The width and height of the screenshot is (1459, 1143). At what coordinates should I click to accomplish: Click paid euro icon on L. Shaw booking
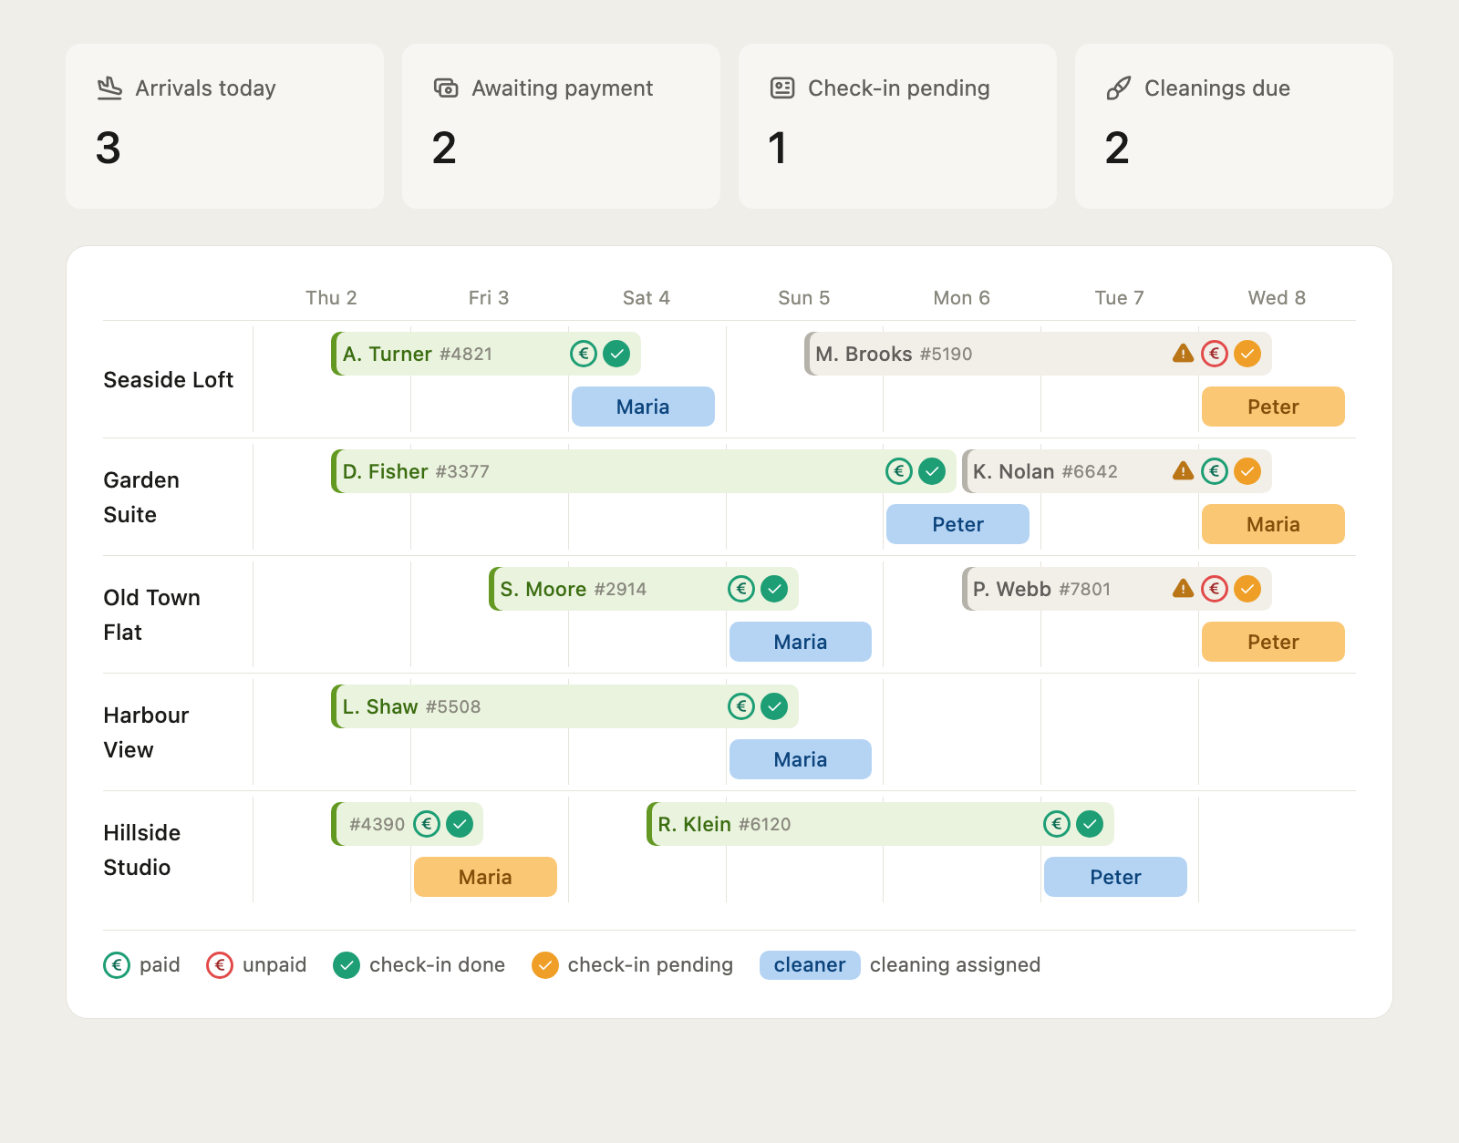point(741,705)
